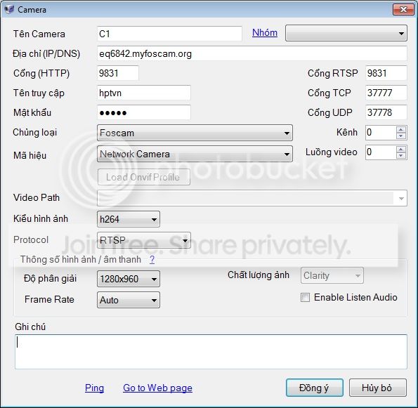Enable the Listen Audio checkbox
This screenshot has height=408, width=418.
click(305, 298)
